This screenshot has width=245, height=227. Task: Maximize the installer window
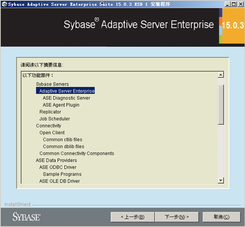point(234,4)
